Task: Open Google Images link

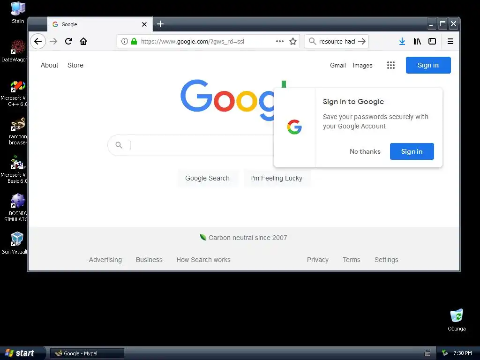Action: [362, 65]
